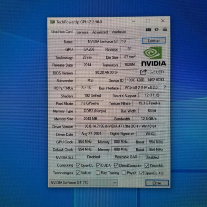Viewport: 207px width, 207px height.
Task: Click the Default Clock row Boost 954 MHz
Action: click(156, 150)
